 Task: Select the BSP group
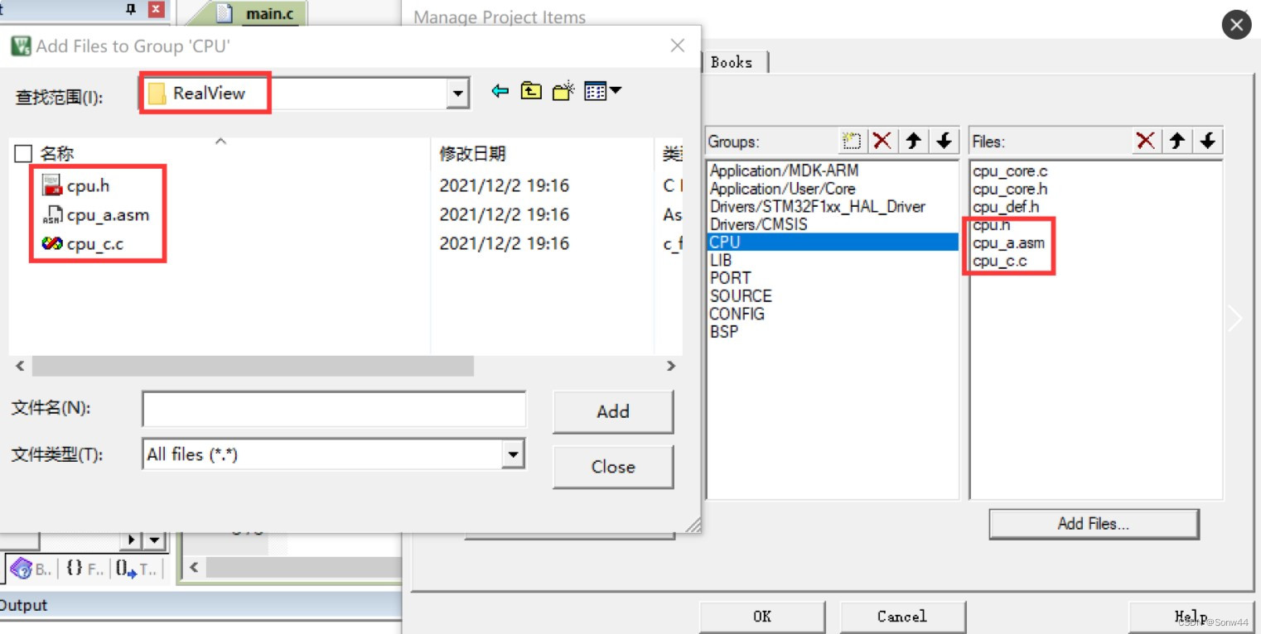tap(723, 332)
